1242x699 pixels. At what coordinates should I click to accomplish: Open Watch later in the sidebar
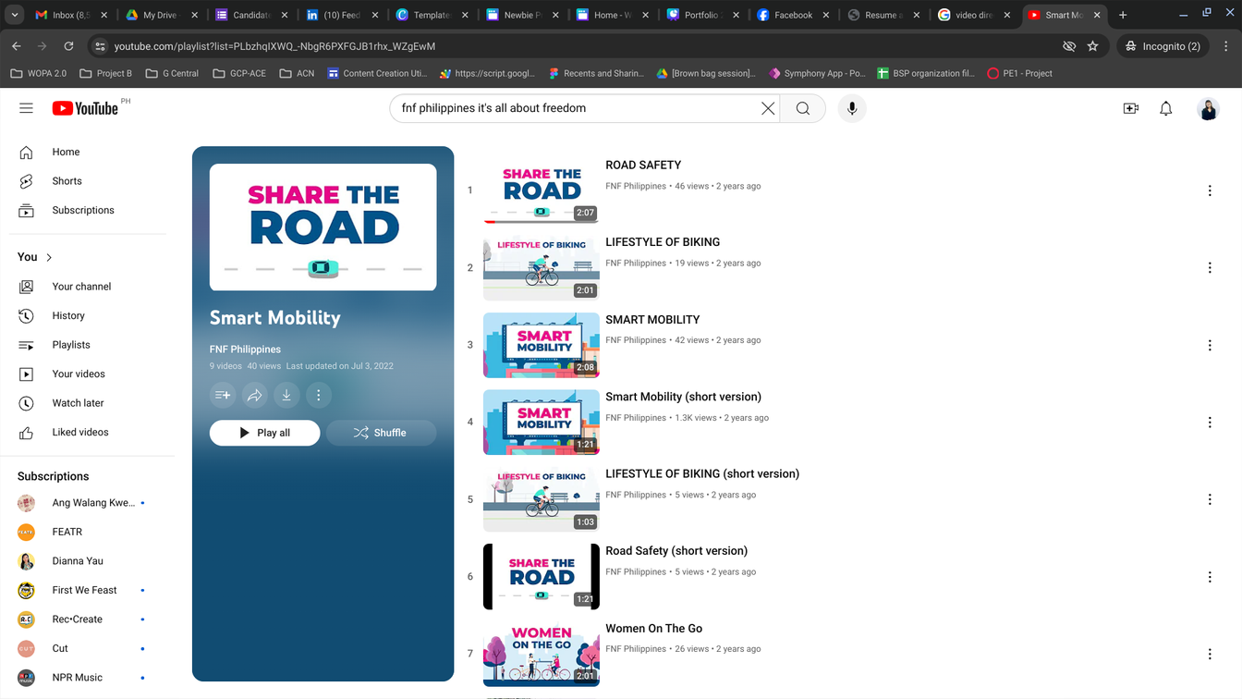click(87, 403)
